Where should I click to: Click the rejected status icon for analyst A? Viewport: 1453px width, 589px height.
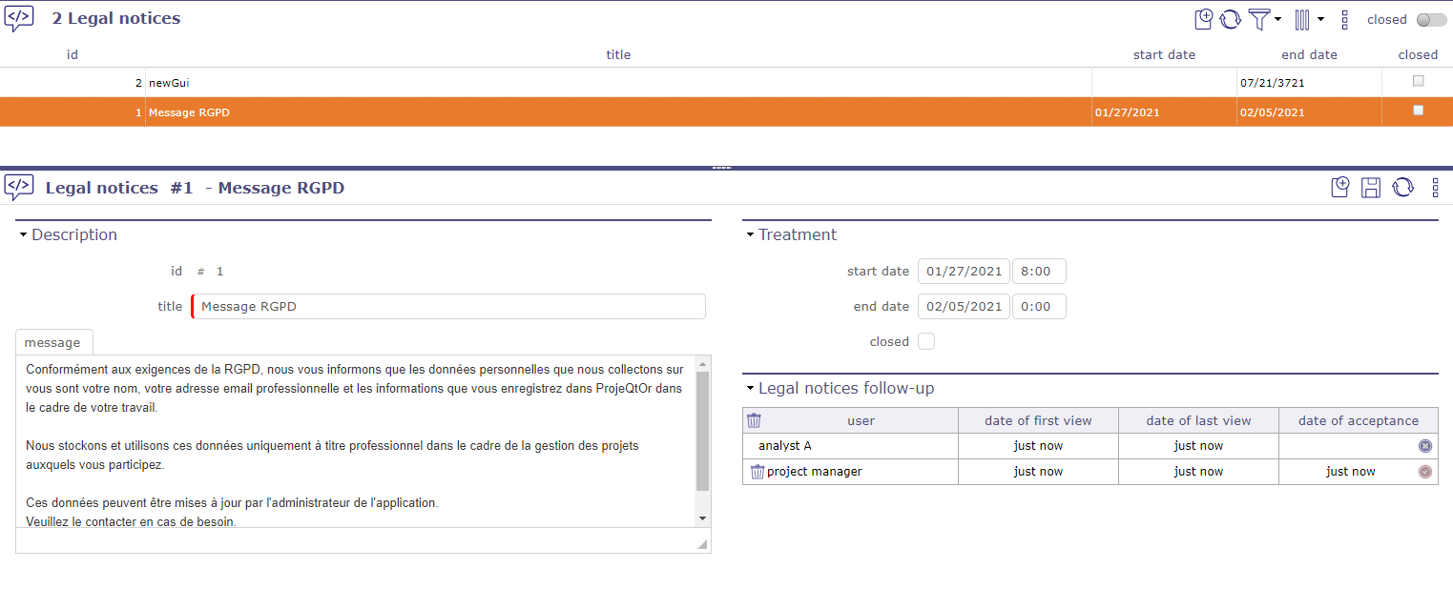pos(1425,446)
